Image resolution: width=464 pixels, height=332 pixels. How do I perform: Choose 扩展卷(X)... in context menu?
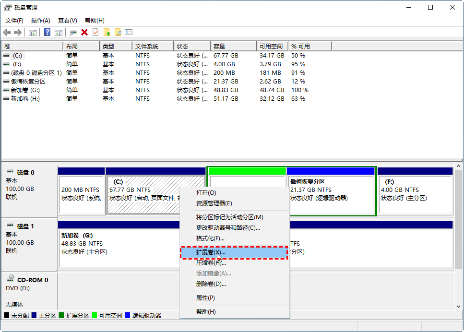coord(235,252)
